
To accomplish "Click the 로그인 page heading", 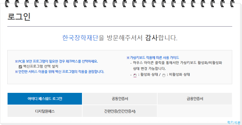I will point(19,17).
